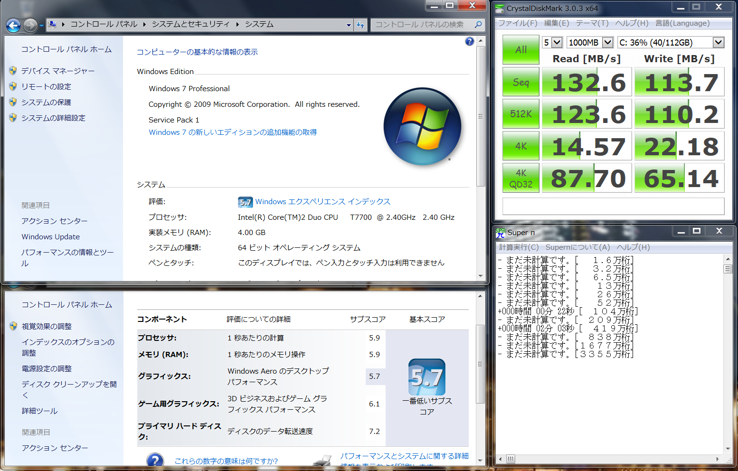
Task: Click the shield icon beside リモートの設定
Action: pos(13,86)
